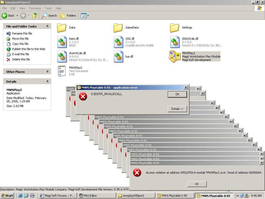265x199 pixels.
Task: Open the Tools menu
Action: tap(48, 8)
